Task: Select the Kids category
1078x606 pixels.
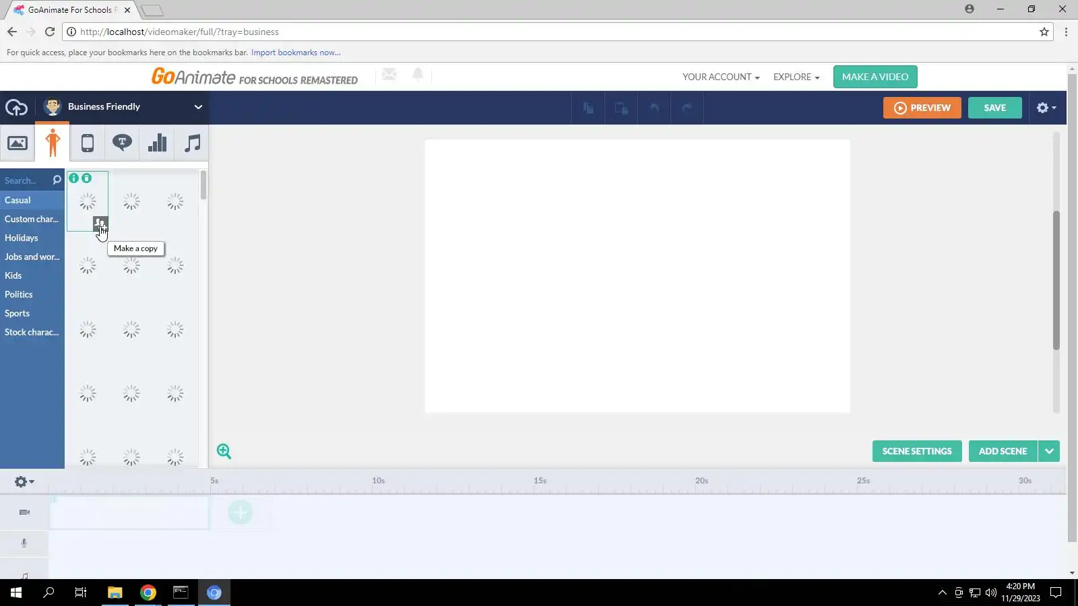Action: point(32,275)
